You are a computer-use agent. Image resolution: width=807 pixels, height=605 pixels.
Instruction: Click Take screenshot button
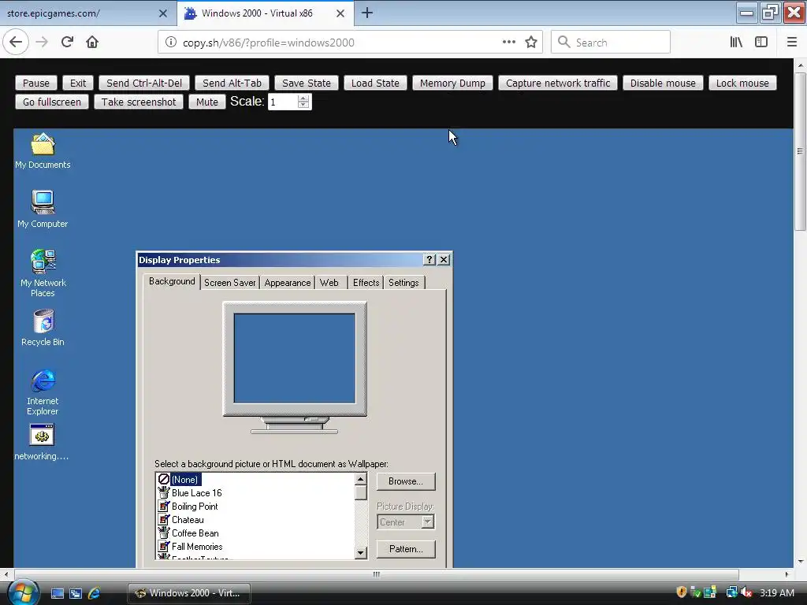pyautogui.click(x=139, y=102)
